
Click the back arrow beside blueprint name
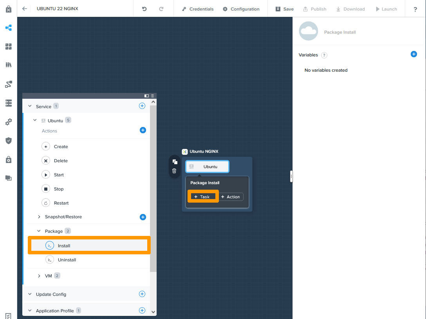click(25, 9)
